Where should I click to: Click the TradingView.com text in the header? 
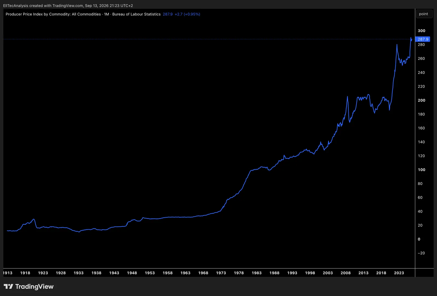click(x=68, y=5)
